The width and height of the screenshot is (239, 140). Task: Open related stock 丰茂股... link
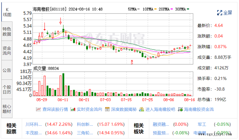click(x=33, y=133)
